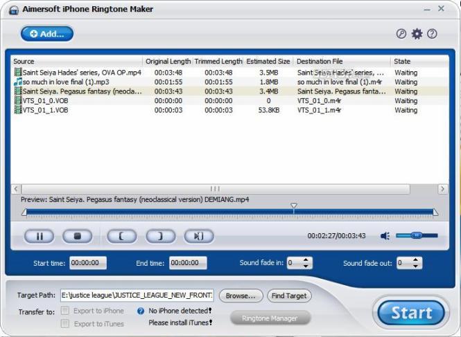Sort by Original Length column

(x=168, y=61)
